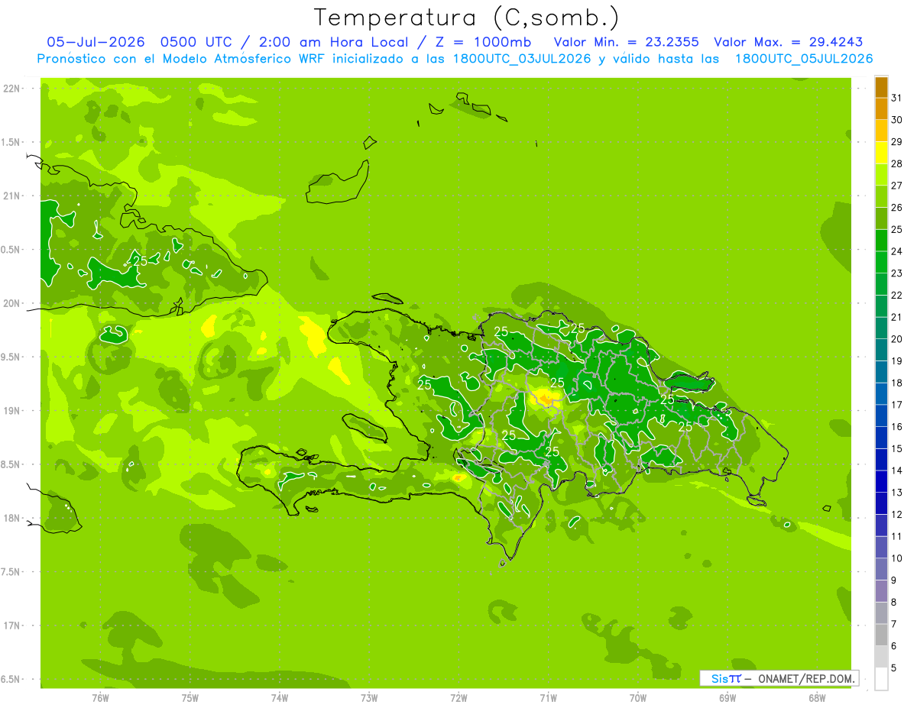917x708 pixels.
Task: Click the Temperatura (C,somb.) title
Action: [467, 18]
